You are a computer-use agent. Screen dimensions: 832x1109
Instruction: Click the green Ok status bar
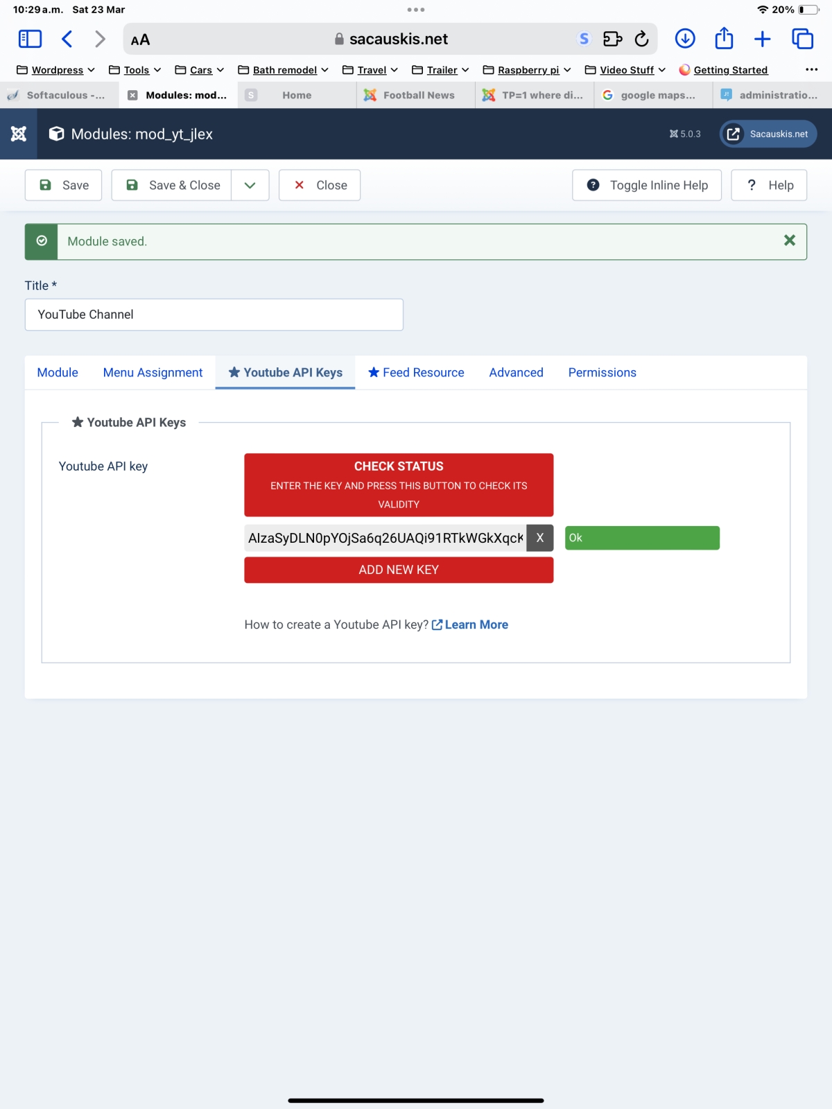(642, 538)
